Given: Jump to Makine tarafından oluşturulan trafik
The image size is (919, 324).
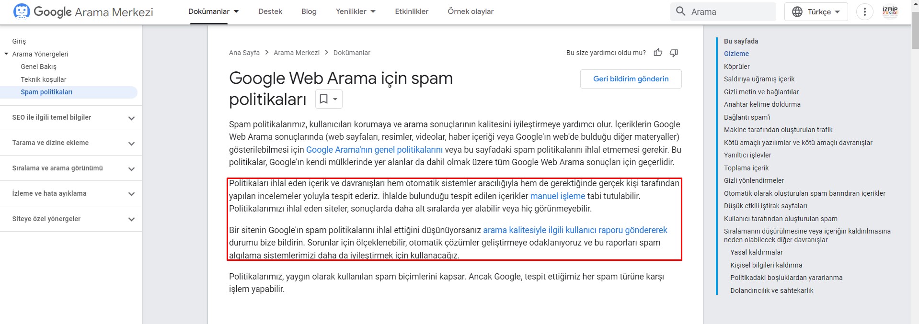Looking at the screenshot, I should [778, 130].
